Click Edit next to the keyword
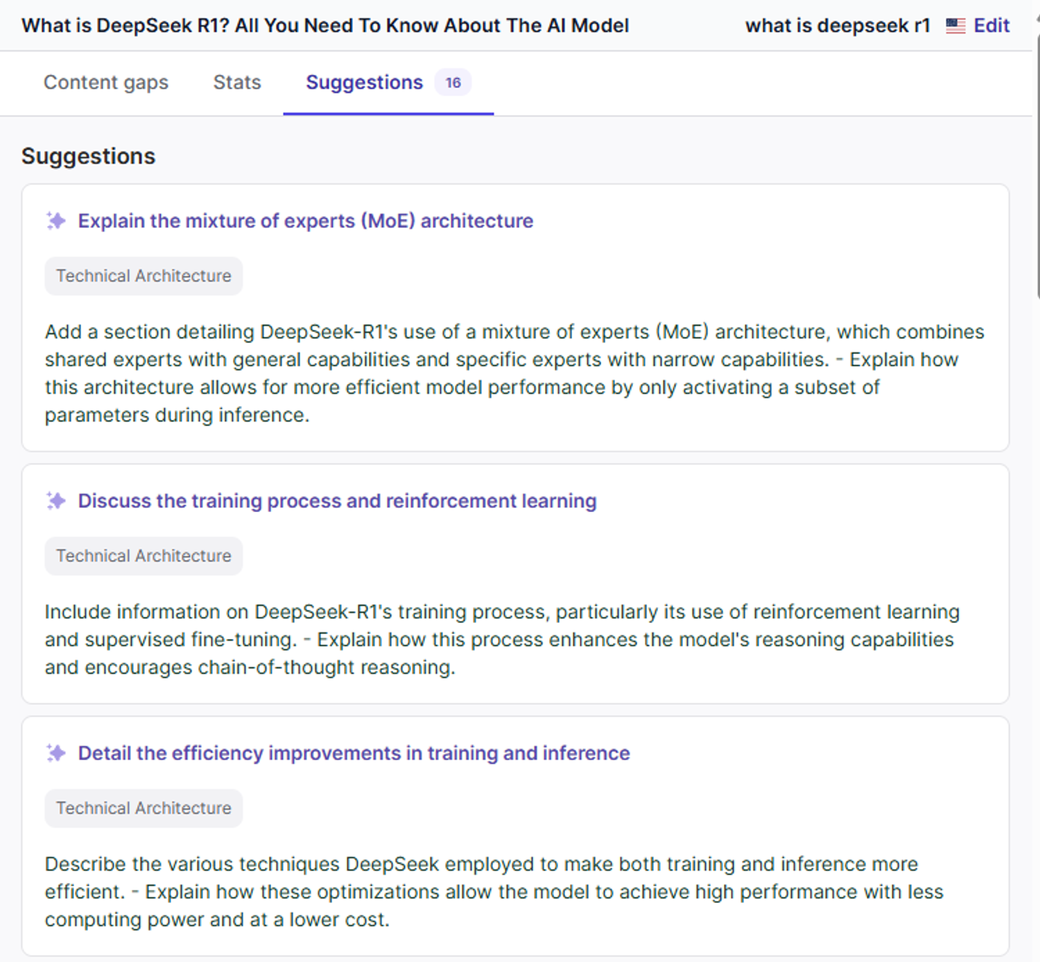The width and height of the screenshot is (1040, 962). tap(991, 25)
